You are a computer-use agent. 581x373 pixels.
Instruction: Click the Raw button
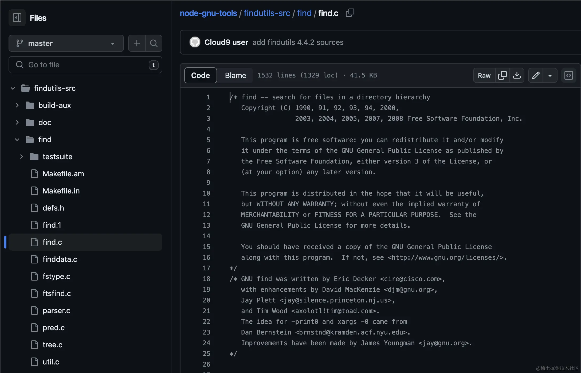pyautogui.click(x=484, y=75)
